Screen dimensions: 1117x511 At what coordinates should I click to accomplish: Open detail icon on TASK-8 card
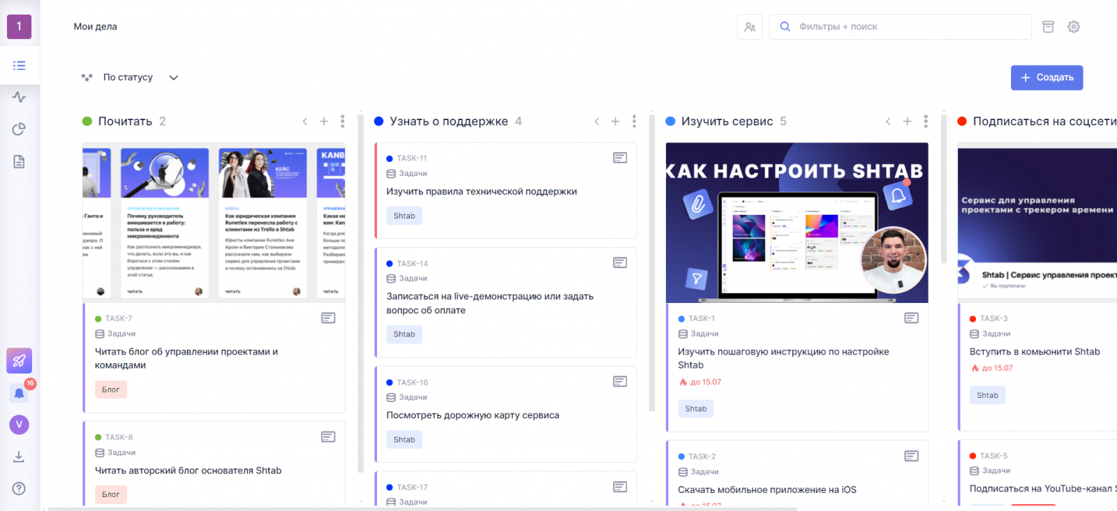pyautogui.click(x=328, y=437)
